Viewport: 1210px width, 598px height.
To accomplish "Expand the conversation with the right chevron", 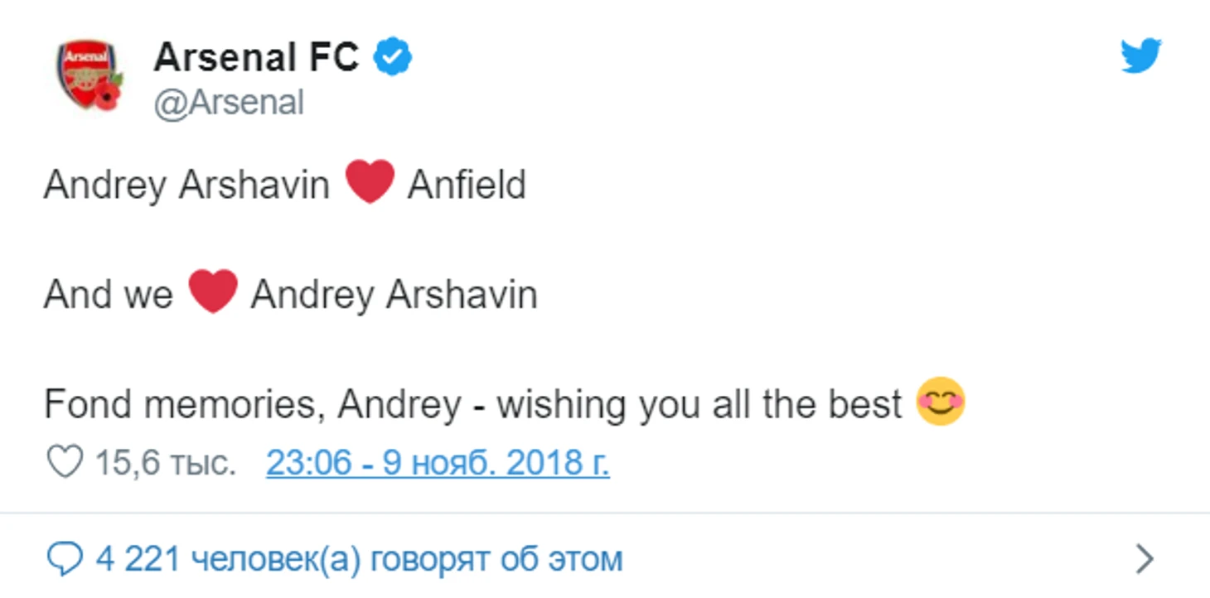I will pyautogui.click(x=1145, y=559).
